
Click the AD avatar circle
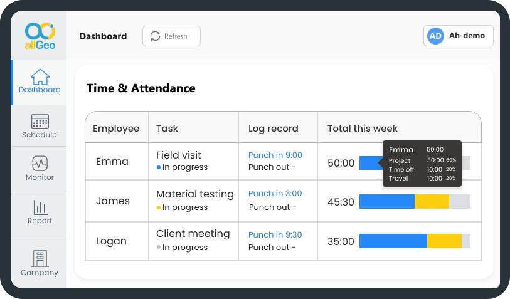click(x=435, y=36)
